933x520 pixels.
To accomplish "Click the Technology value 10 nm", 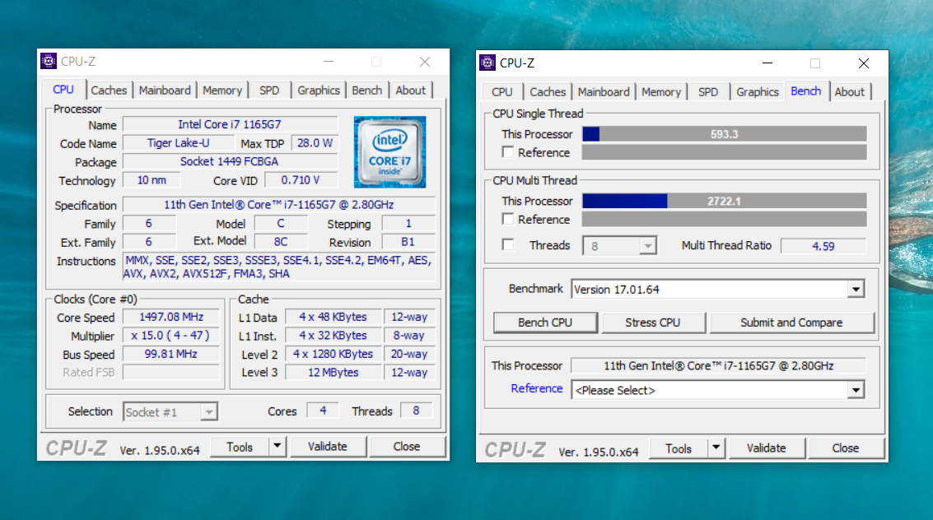I will click(152, 180).
